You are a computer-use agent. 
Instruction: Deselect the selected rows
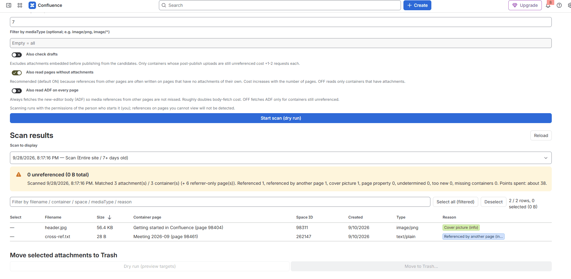pyautogui.click(x=493, y=202)
